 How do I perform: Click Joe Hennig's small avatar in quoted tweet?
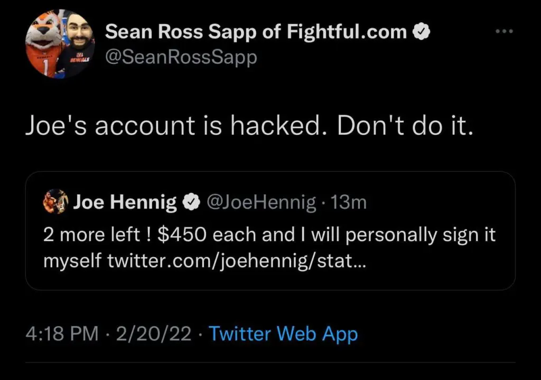click(56, 202)
